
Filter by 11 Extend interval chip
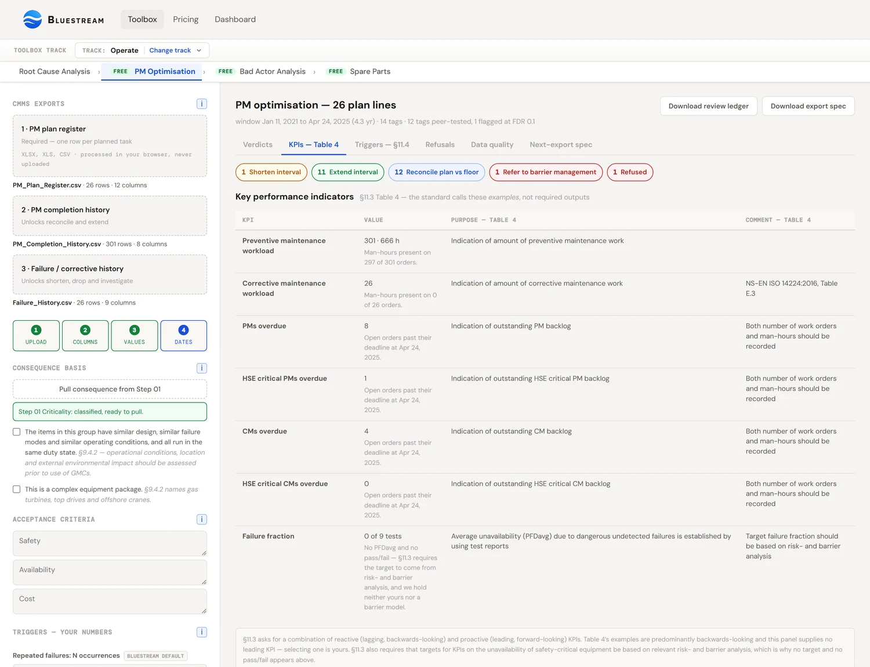coord(348,172)
